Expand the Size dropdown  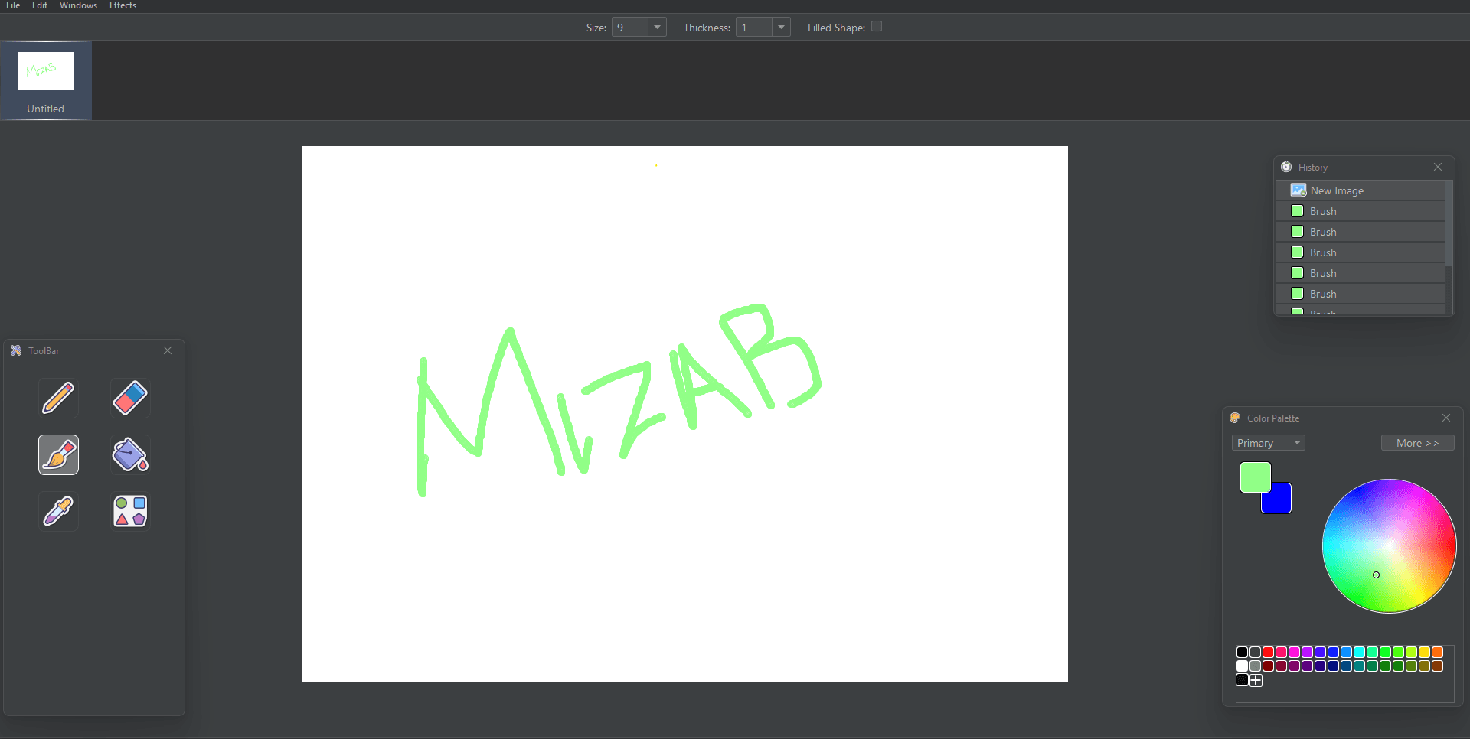coord(657,28)
